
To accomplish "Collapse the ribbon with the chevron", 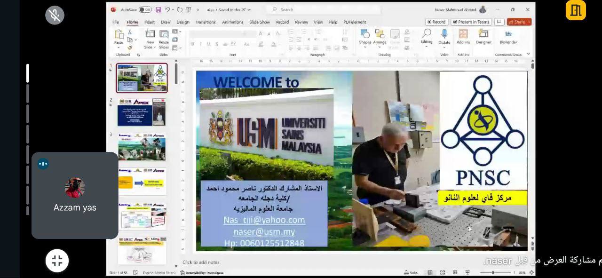I will click(528, 54).
